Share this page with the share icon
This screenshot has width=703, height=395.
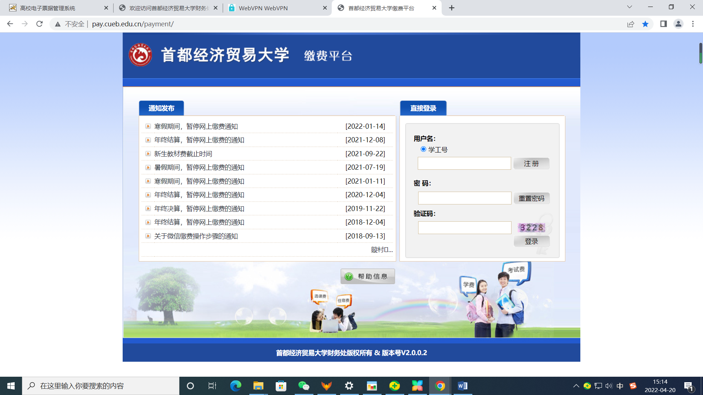(x=631, y=24)
